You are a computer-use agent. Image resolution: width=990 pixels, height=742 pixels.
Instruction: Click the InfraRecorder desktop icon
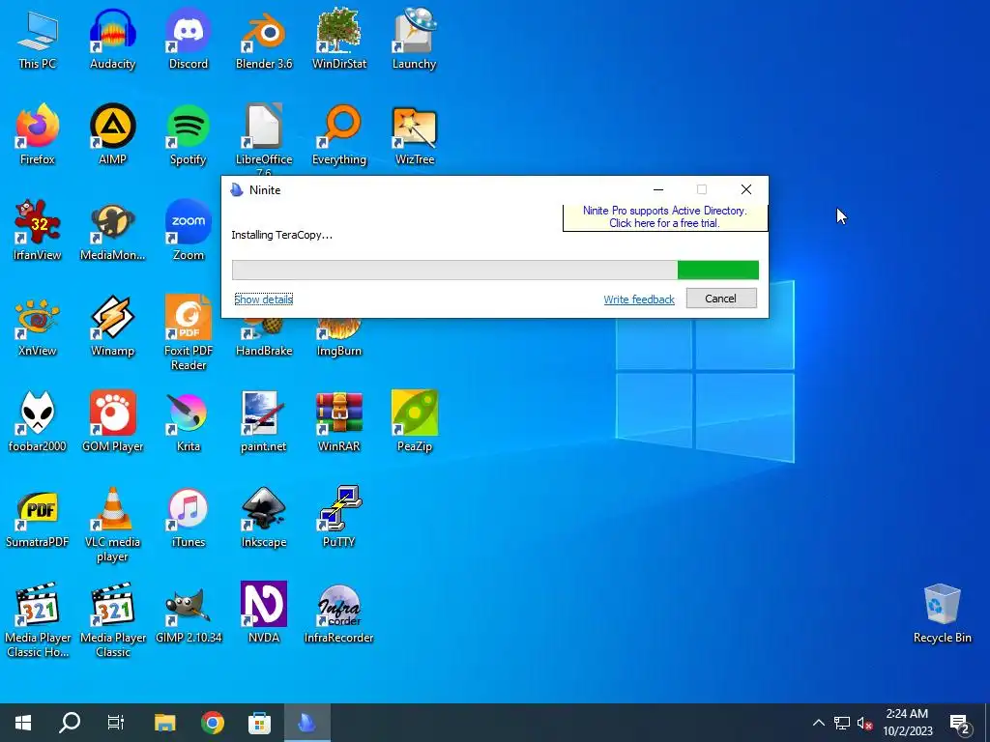tap(339, 614)
